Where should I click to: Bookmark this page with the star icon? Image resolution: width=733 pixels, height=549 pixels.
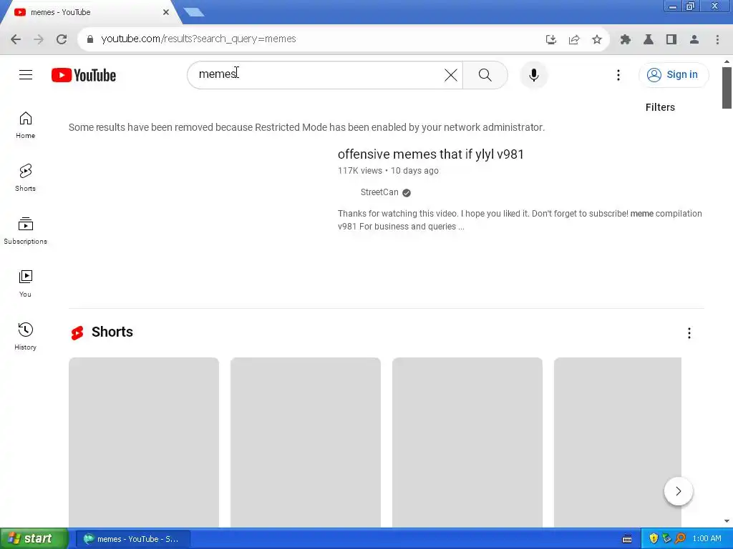click(596, 40)
